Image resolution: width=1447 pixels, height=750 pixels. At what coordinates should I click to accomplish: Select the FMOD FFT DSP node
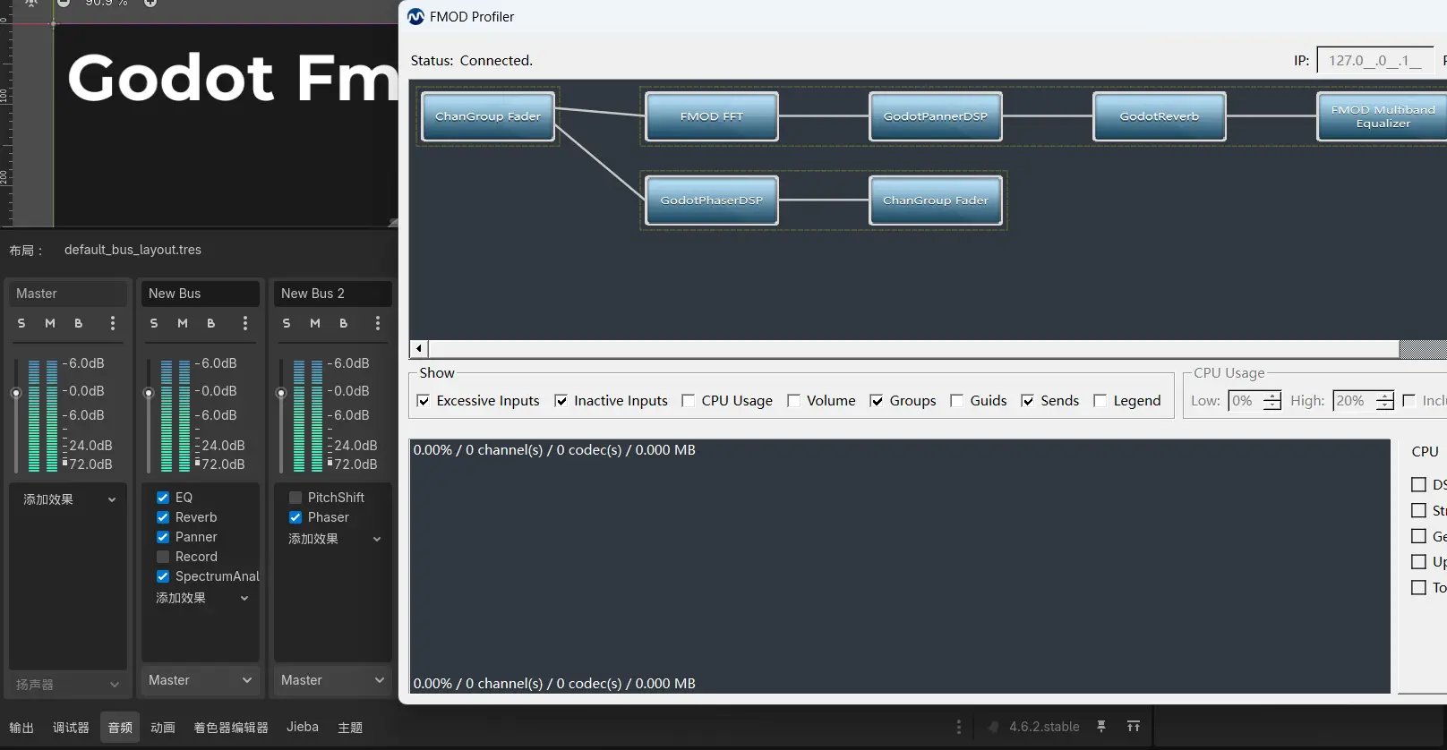click(712, 116)
